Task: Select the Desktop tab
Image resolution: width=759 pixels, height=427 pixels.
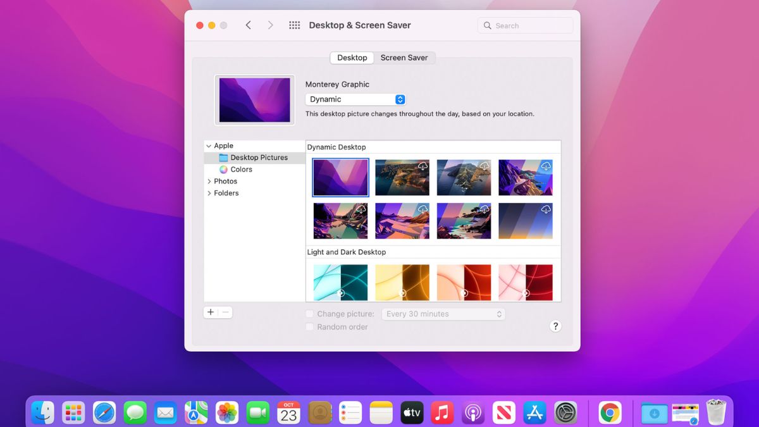Action: coord(352,58)
